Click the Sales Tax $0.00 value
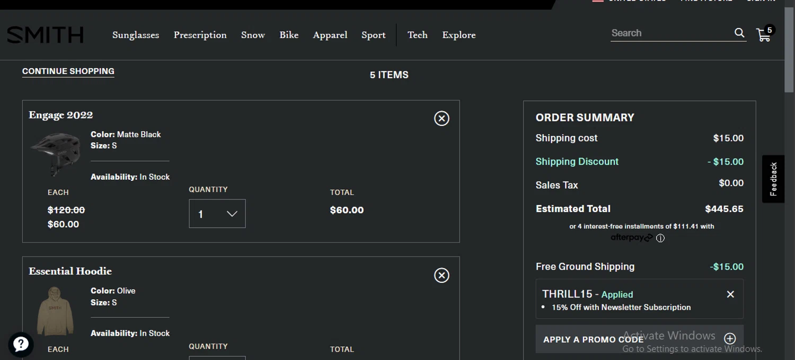This screenshot has height=360, width=795. pos(731,183)
